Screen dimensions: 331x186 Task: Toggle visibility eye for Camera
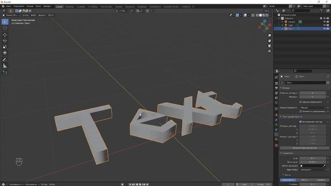click(x=324, y=22)
